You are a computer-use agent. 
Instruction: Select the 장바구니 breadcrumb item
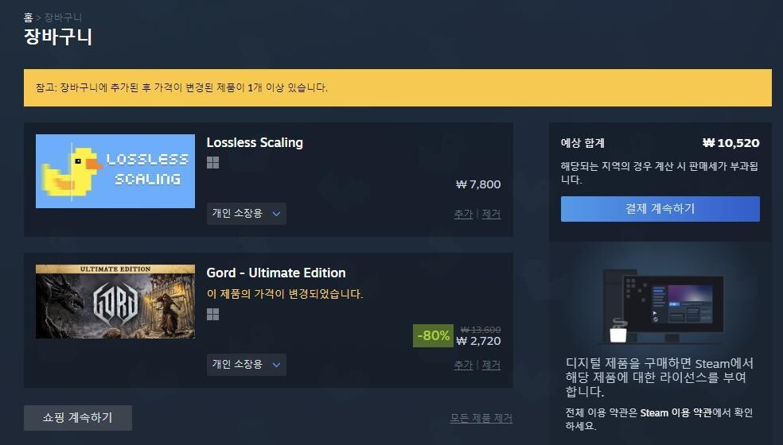(63, 17)
